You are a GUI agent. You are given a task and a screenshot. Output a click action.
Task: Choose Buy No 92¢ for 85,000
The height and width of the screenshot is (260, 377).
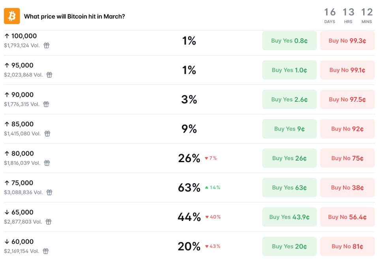(347, 129)
